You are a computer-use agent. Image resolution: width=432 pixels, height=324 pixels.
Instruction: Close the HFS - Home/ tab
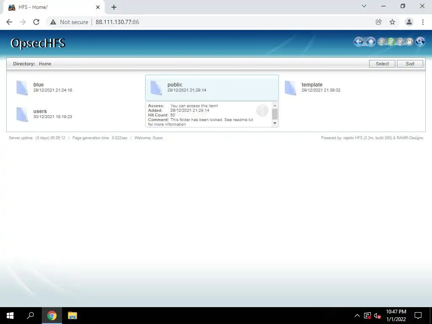98,7
